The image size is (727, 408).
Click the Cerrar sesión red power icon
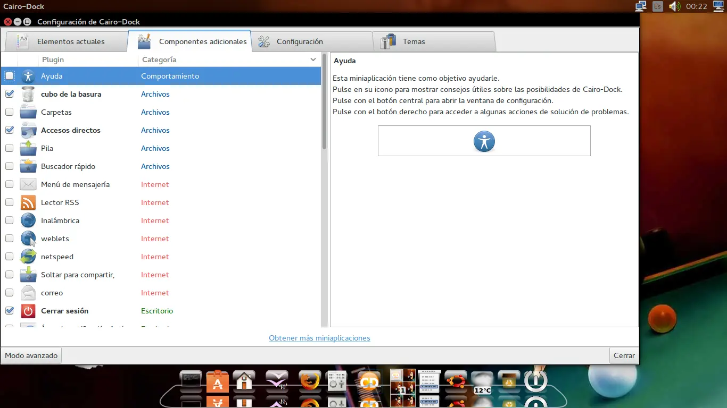pos(28,311)
